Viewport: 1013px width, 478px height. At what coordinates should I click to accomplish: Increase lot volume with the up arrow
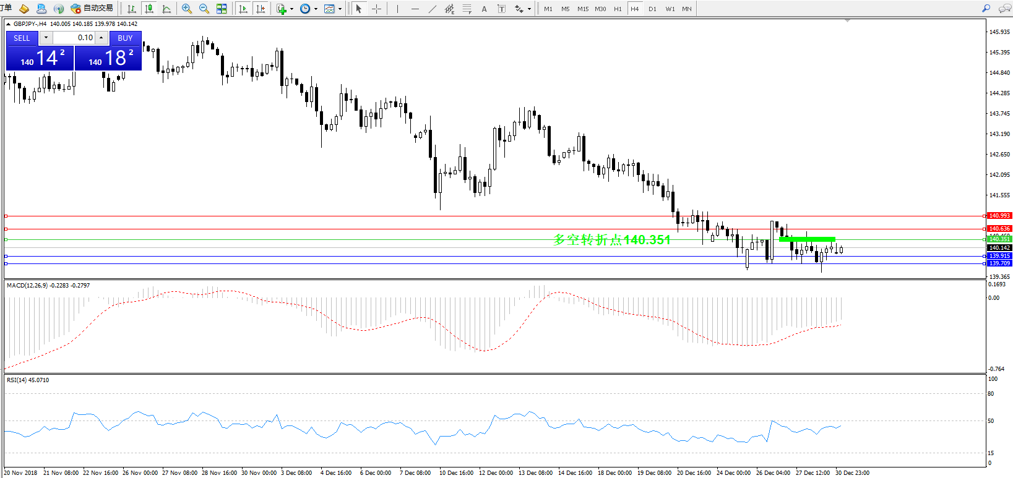(x=101, y=38)
